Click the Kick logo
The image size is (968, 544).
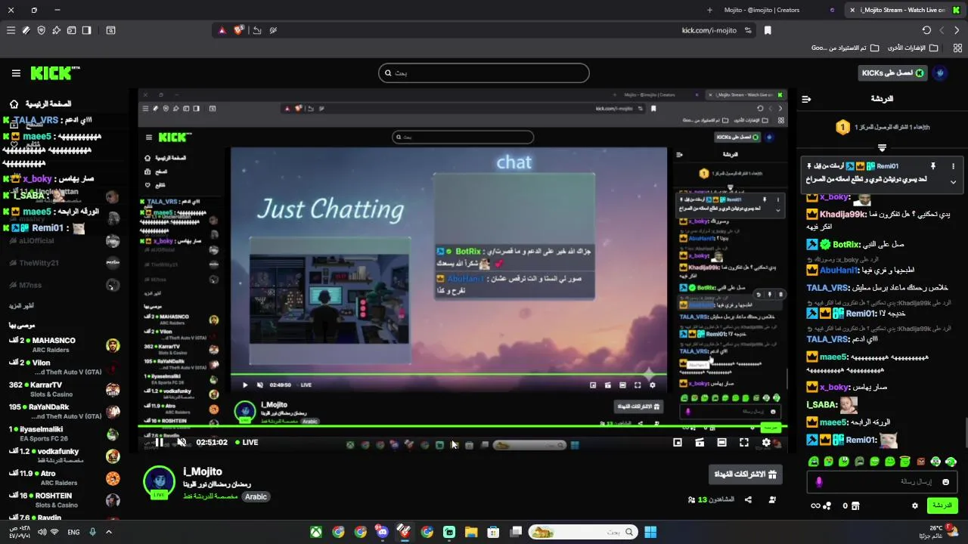click(x=54, y=73)
